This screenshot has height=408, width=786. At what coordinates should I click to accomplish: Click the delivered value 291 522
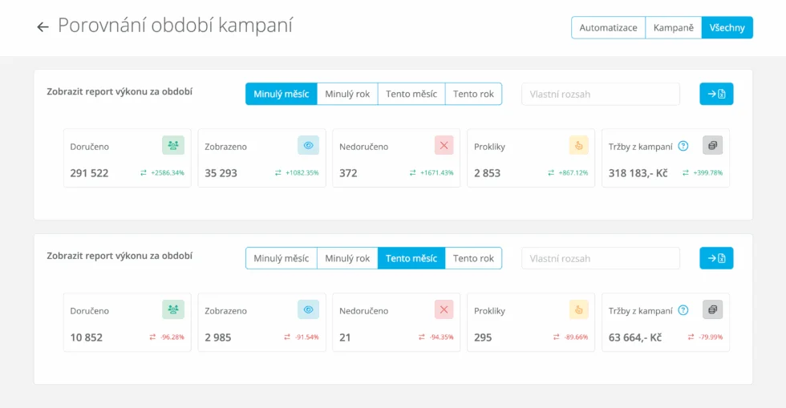(x=89, y=173)
